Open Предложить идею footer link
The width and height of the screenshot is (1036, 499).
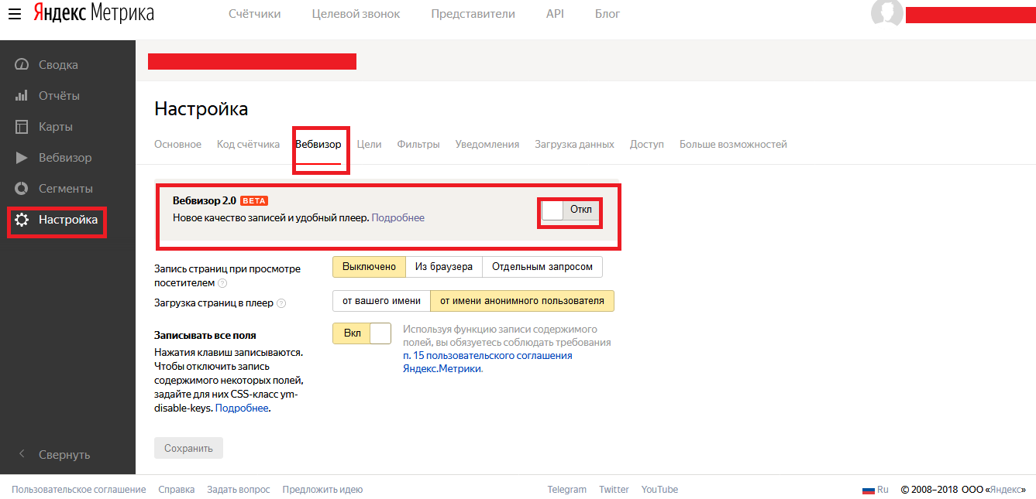point(322,490)
